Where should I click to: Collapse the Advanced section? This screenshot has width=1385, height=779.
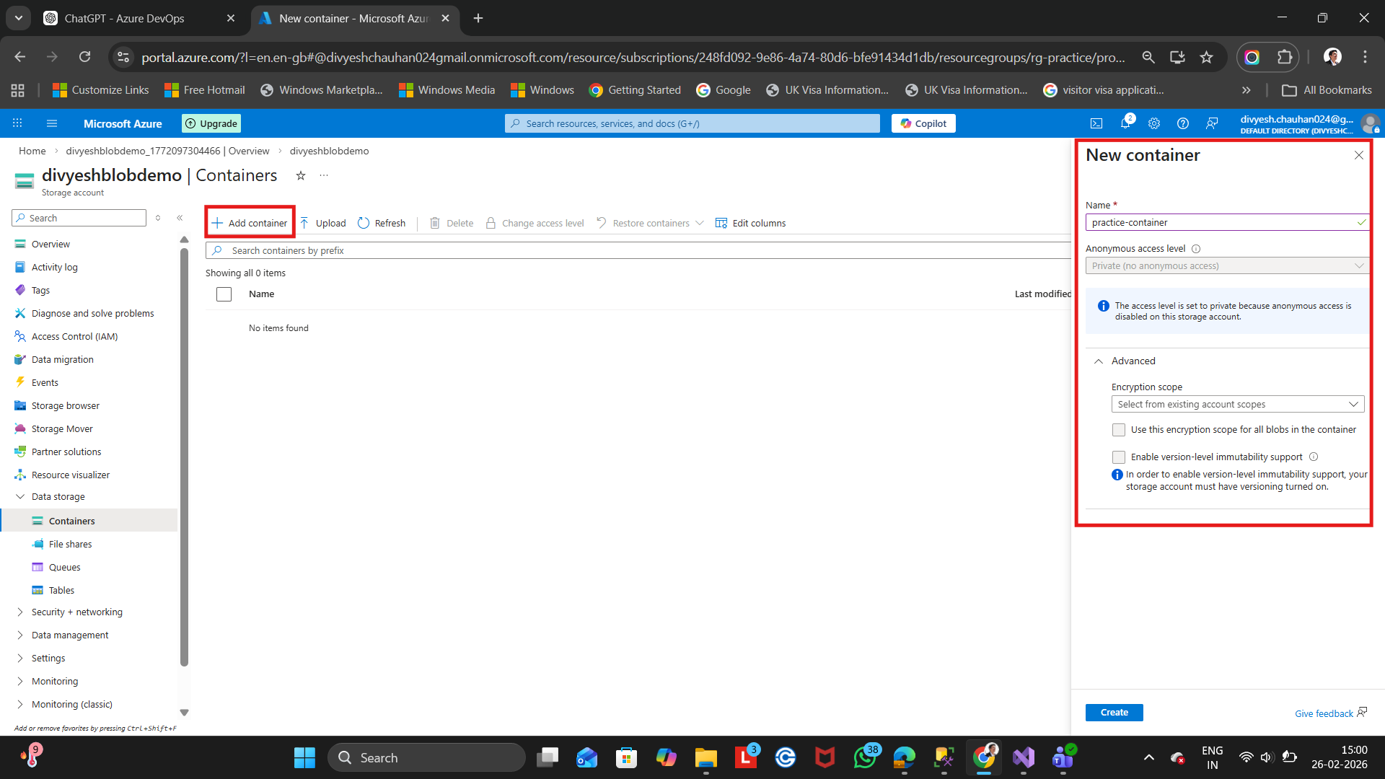tap(1099, 361)
